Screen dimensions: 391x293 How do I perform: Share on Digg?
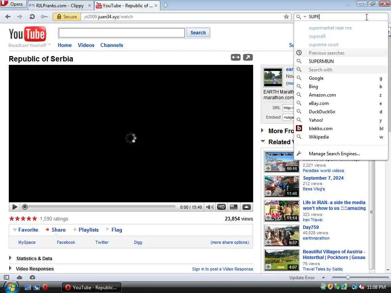[138, 242]
